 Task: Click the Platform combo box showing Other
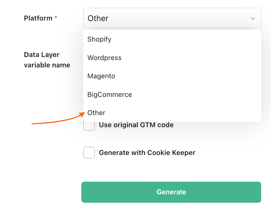172,18
